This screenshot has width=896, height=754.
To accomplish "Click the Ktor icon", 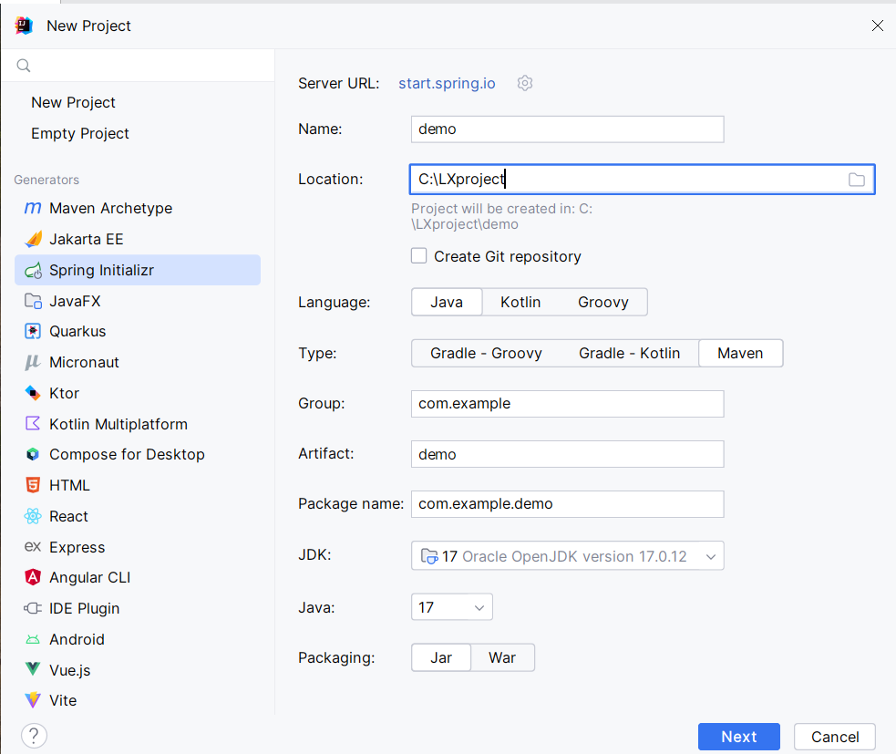I will pyautogui.click(x=33, y=393).
